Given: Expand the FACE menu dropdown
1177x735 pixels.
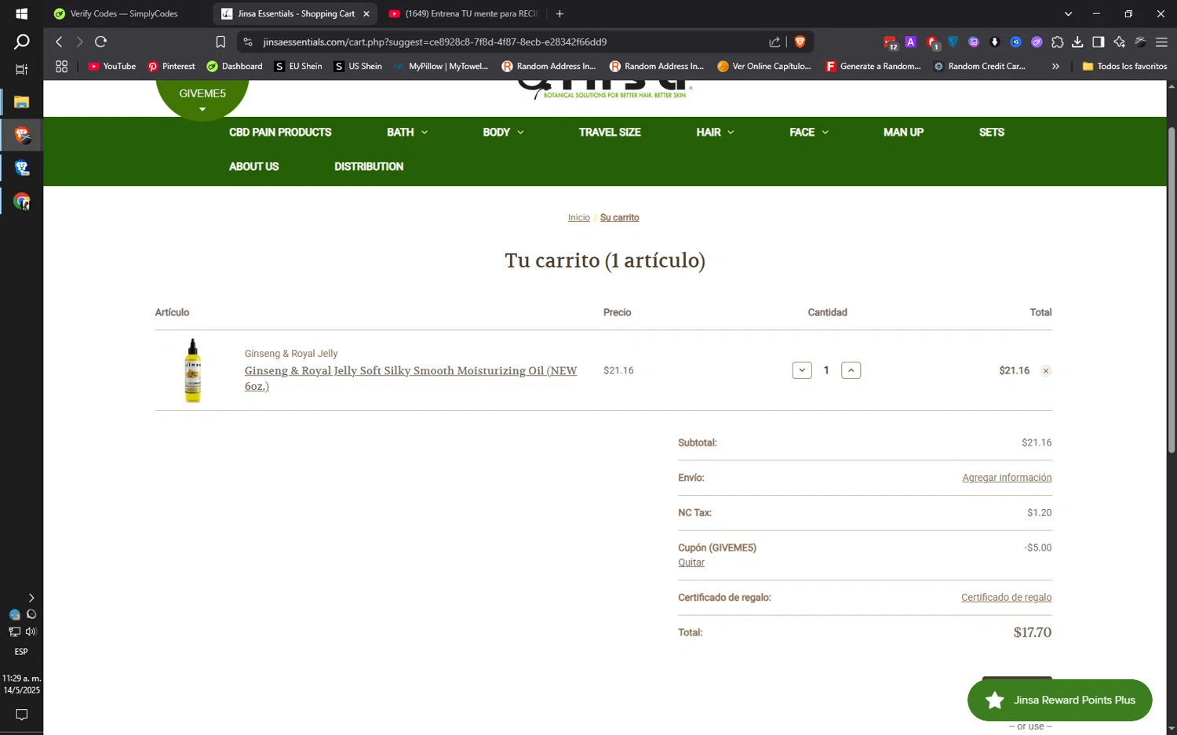Looking at the screenshot, I should 825,133.
